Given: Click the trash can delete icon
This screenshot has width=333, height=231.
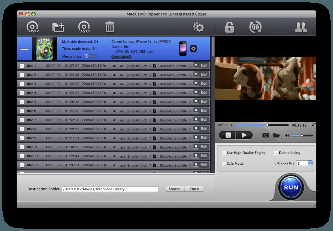Looking at the screenshot, I should point(110,27).
